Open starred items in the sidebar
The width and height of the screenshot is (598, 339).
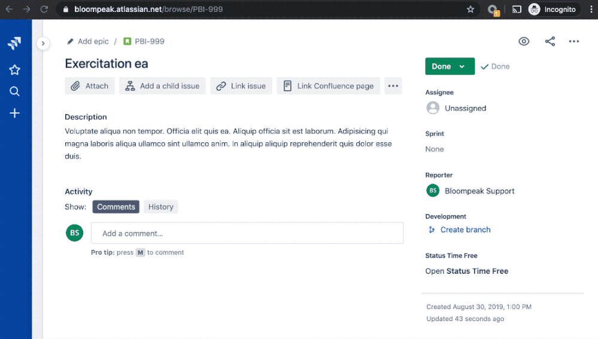point(14,70)
